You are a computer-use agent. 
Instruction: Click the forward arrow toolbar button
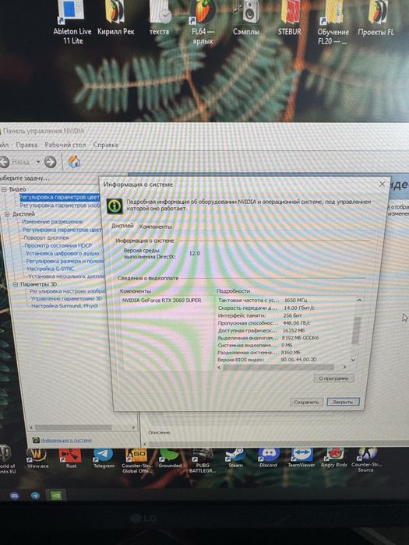[51, 162]
